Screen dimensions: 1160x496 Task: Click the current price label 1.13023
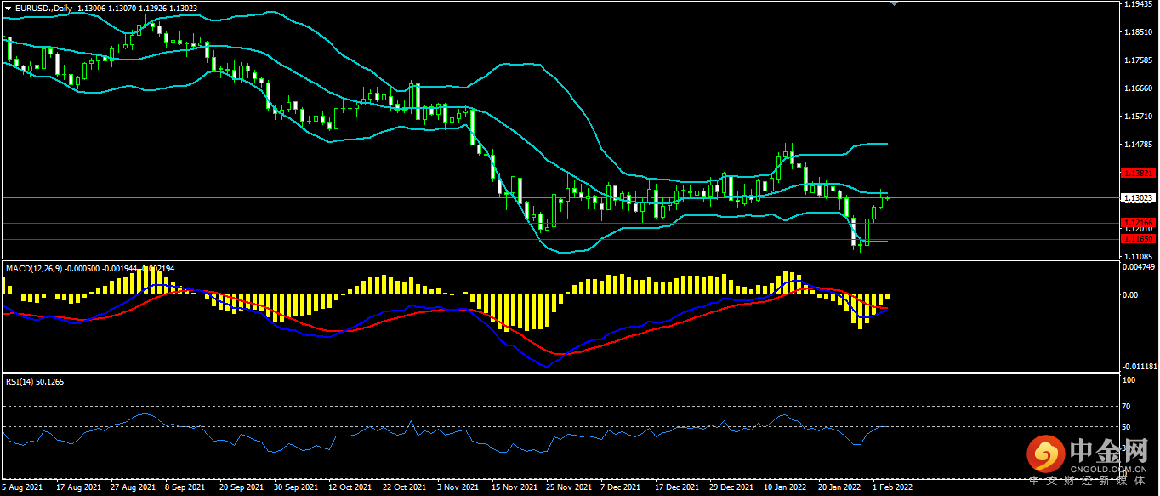tap(1138, 198)
